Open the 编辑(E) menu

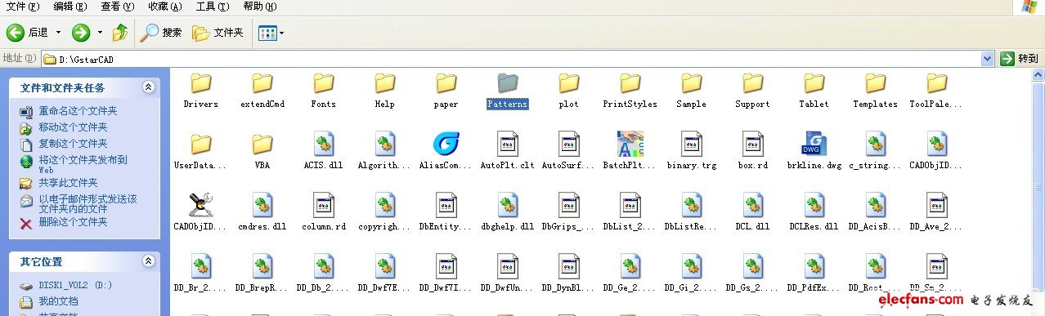click(x=70, y=7)
